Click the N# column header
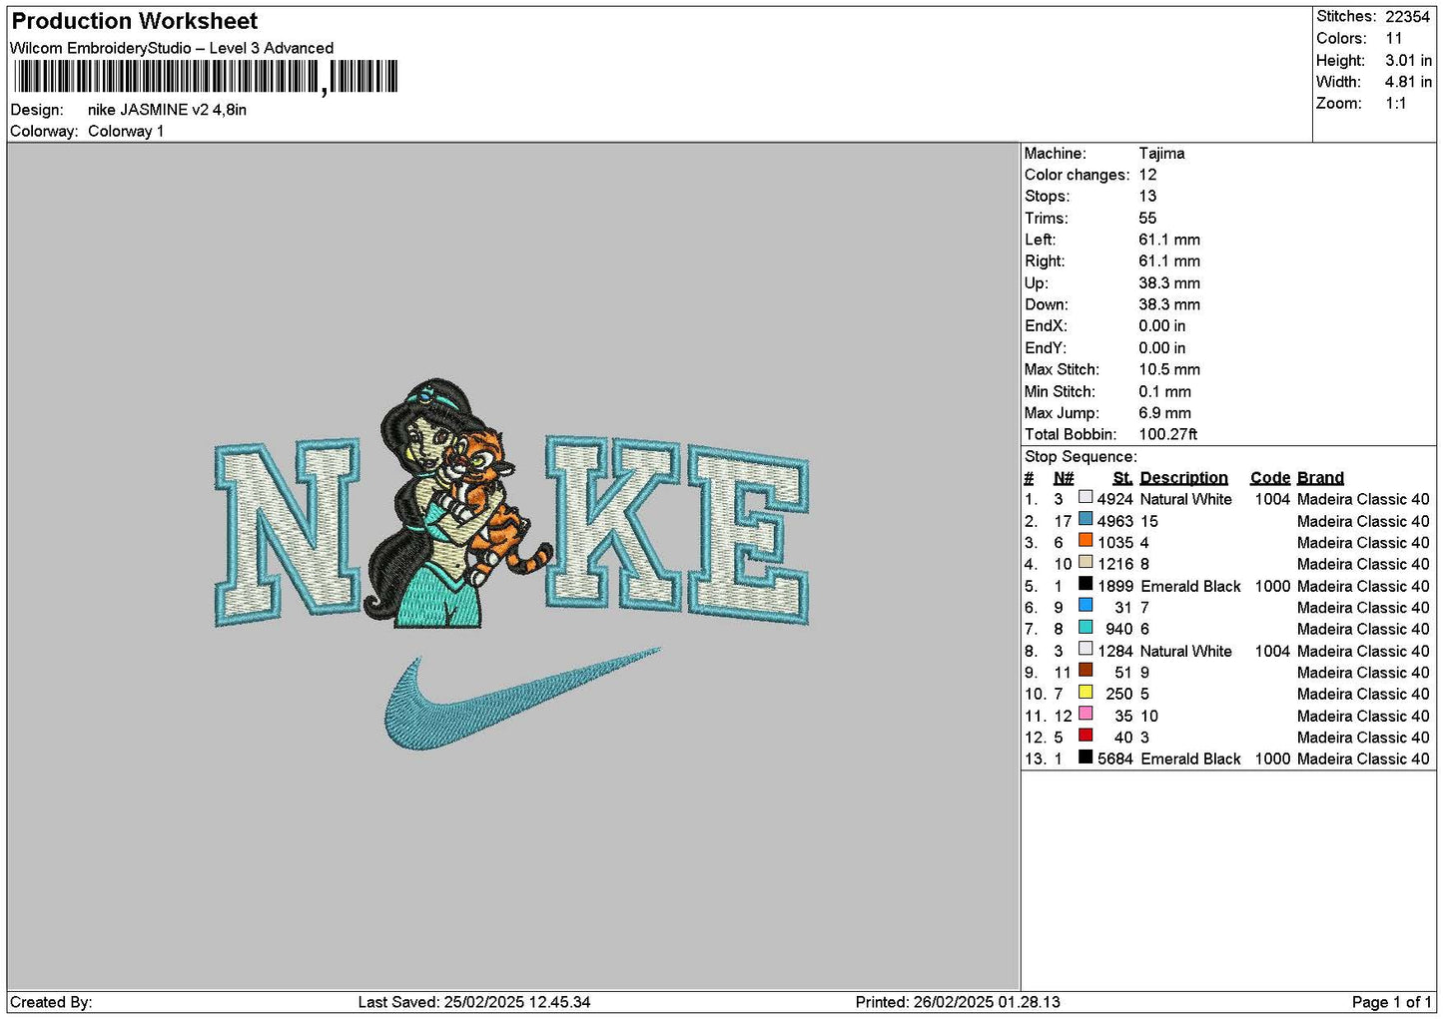 coord(1064,478)
